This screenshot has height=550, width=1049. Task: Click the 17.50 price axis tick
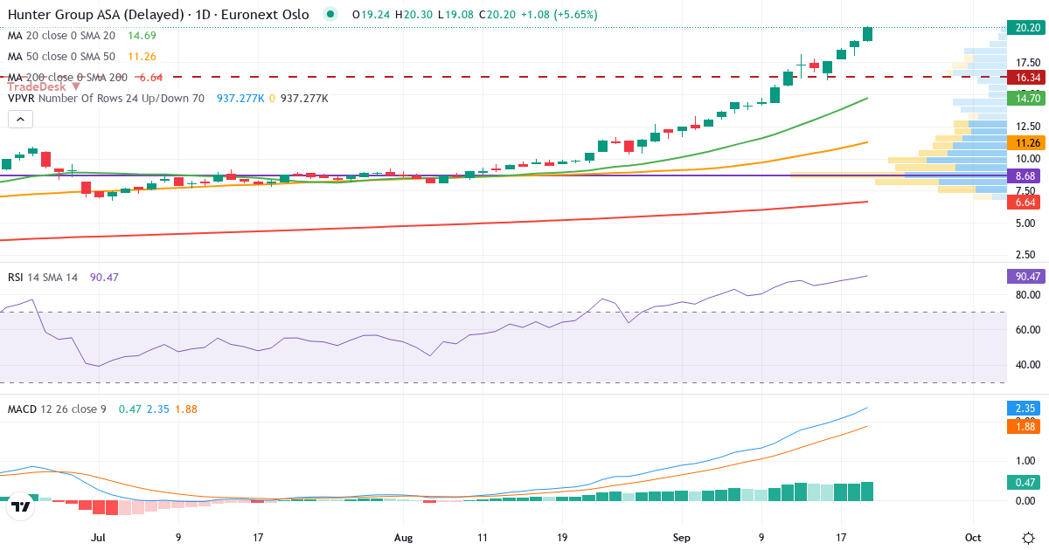tap(1028, 63)
